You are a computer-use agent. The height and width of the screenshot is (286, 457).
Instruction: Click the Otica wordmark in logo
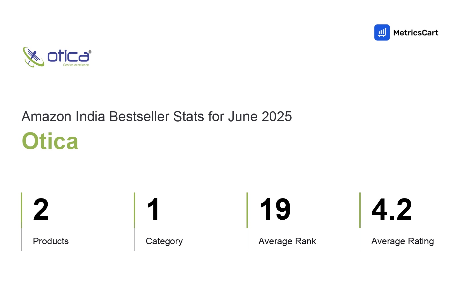click(68, 56)
